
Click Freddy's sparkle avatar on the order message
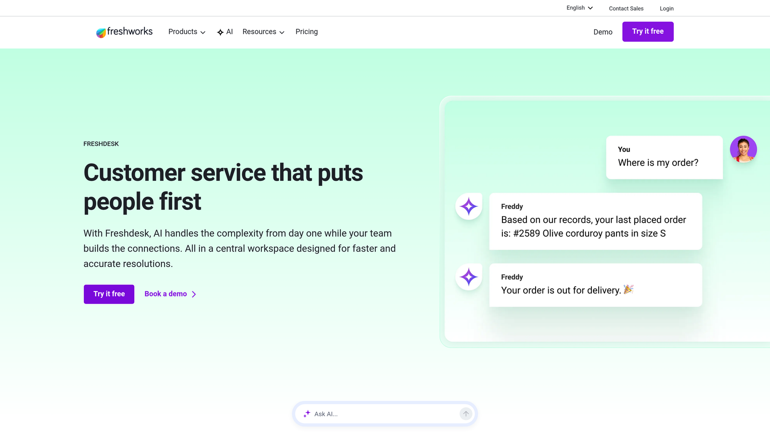(x=468, y=206)
